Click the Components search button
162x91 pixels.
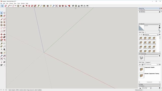click(158, 64)
